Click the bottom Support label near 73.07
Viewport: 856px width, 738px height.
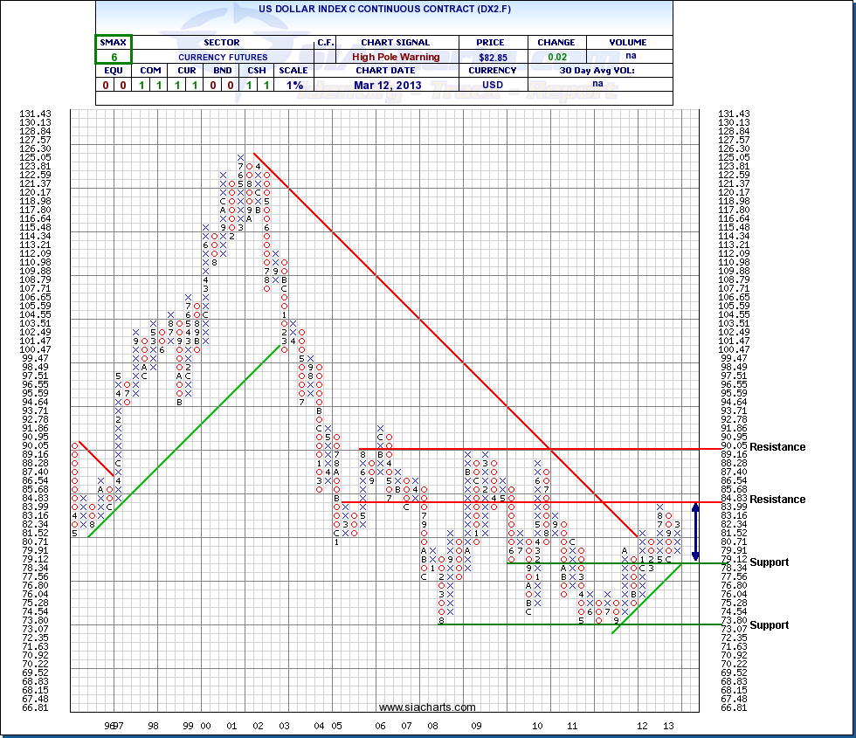click(770, 625)
